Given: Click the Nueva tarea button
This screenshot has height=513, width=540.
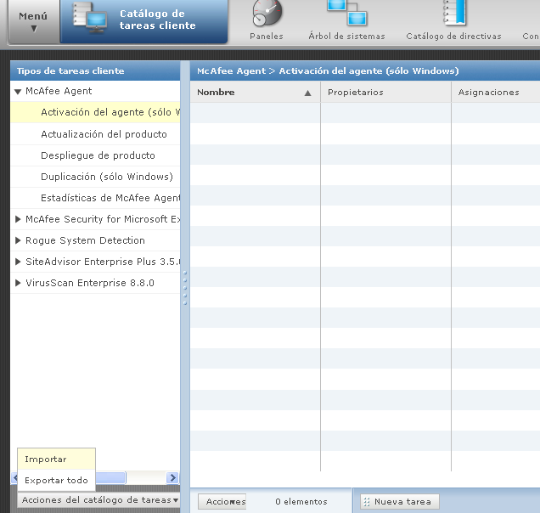Looking at the screenshot, I should point(400,502).
